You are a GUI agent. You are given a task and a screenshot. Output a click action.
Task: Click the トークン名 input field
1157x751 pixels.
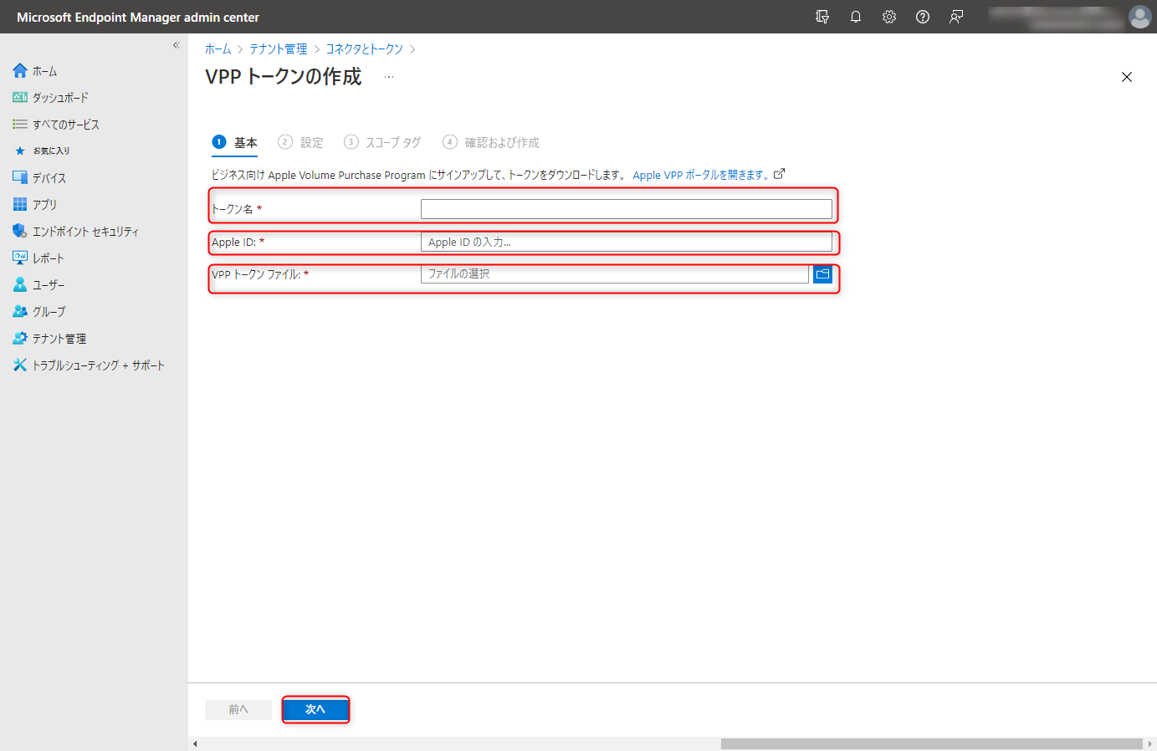point(627,208)
